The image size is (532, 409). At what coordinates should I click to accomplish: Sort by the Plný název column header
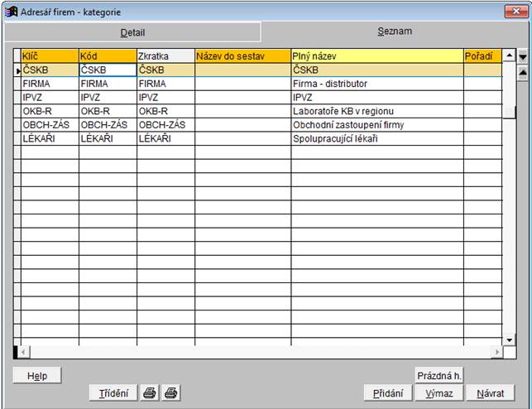(376, 55)
